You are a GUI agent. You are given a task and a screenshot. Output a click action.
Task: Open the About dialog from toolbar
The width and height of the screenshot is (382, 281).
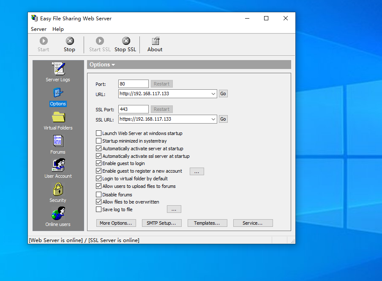155,44
